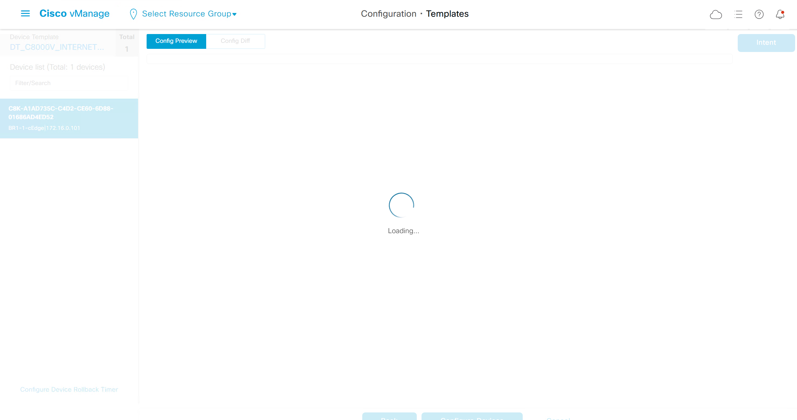
Task: Click the Filter/Search input field
Action: coord(69,83)
